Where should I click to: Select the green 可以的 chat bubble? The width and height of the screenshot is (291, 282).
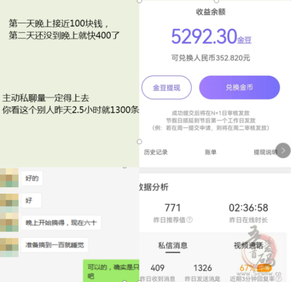111,270
